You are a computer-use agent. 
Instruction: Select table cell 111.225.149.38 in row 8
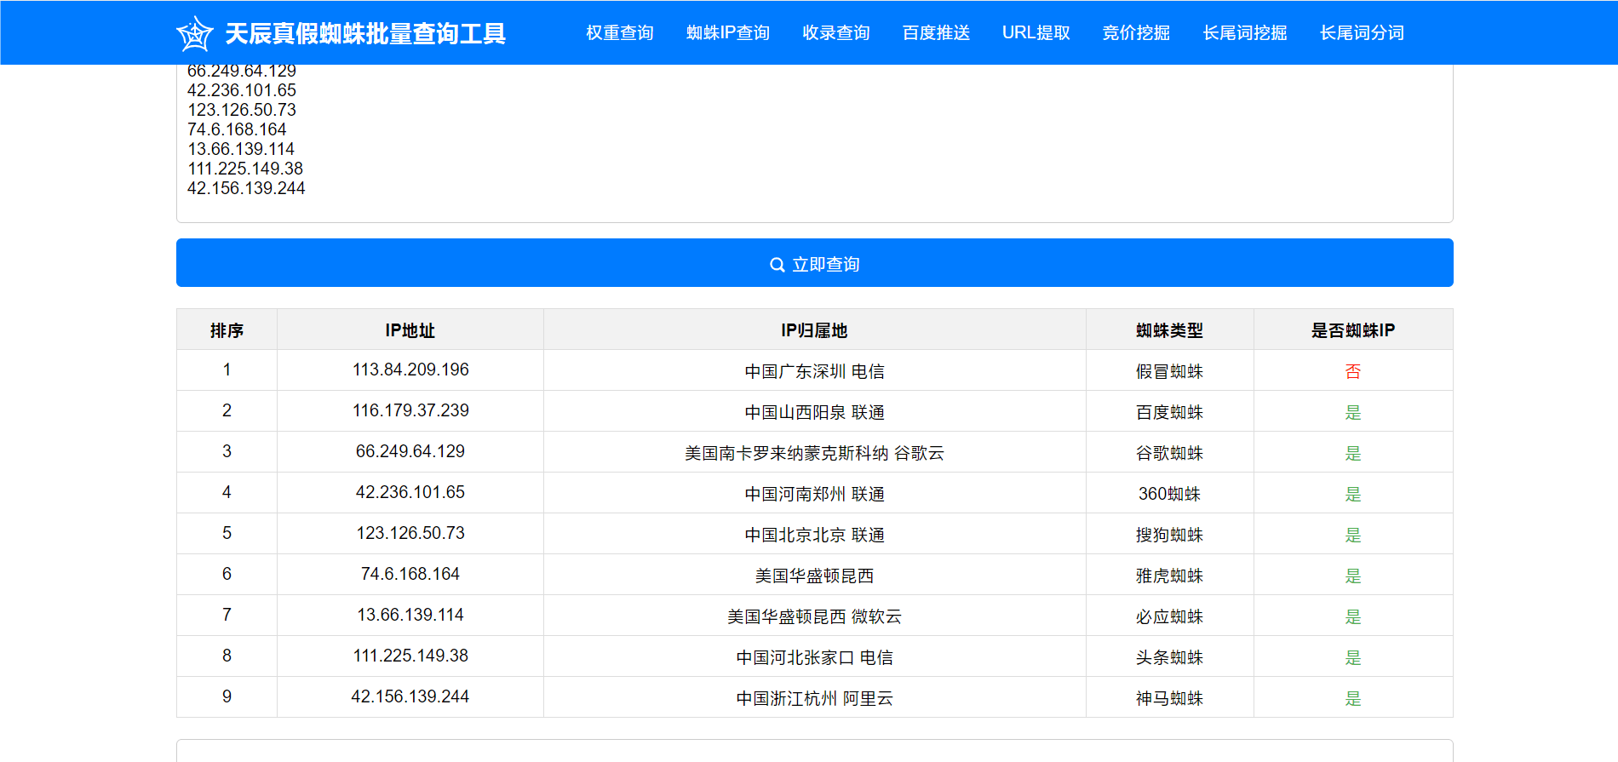[410, 656]
